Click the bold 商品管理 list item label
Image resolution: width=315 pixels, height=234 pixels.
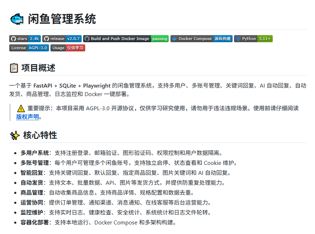tap(32, 193)
